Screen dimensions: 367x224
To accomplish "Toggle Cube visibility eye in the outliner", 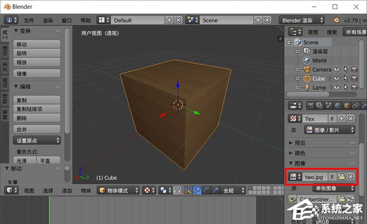I will click(x=336, y=78).
